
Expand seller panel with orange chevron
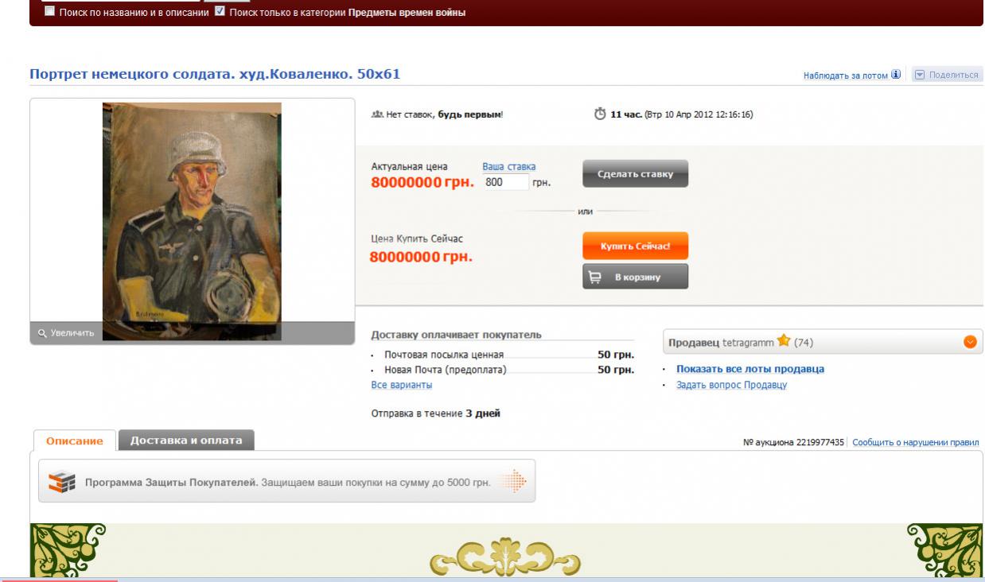coord(969,342)
